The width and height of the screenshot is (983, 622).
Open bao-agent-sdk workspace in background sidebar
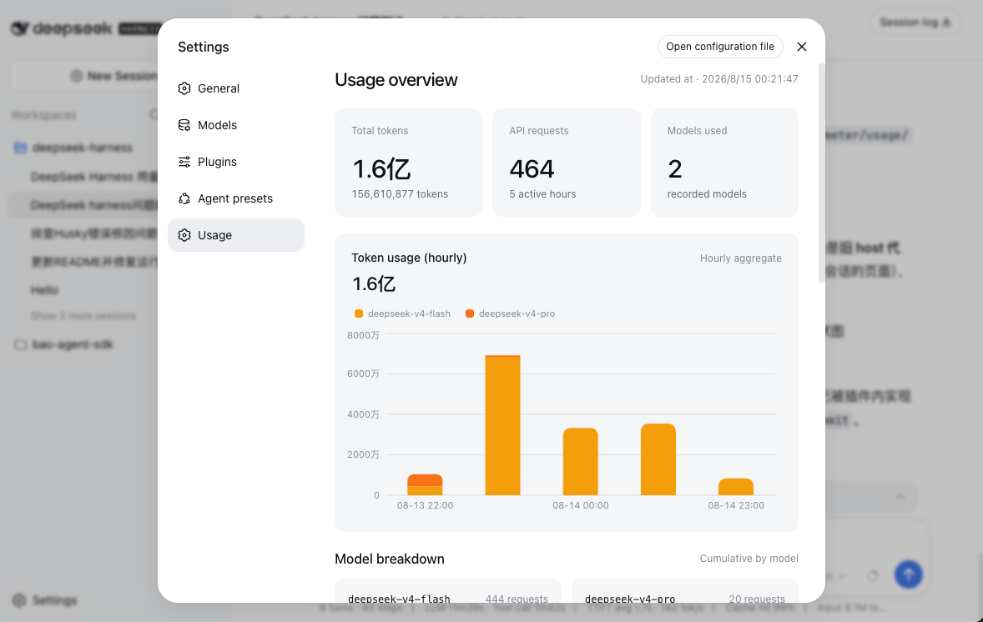pyautogui.click(x=73, y=344)
